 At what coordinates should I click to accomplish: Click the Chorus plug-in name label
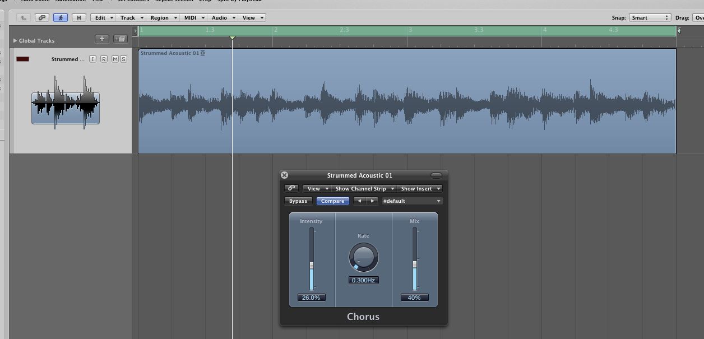click(x=363, y=317)
